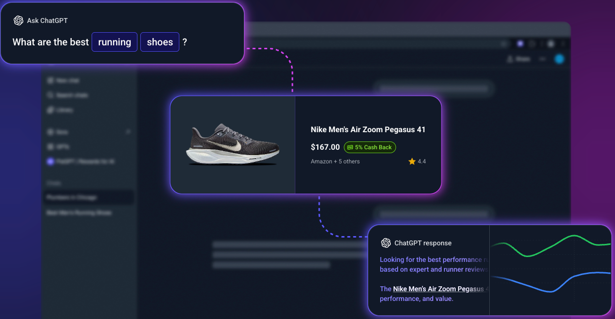Click the cash icon in 5% Cash Back badge

pos(350,147)
